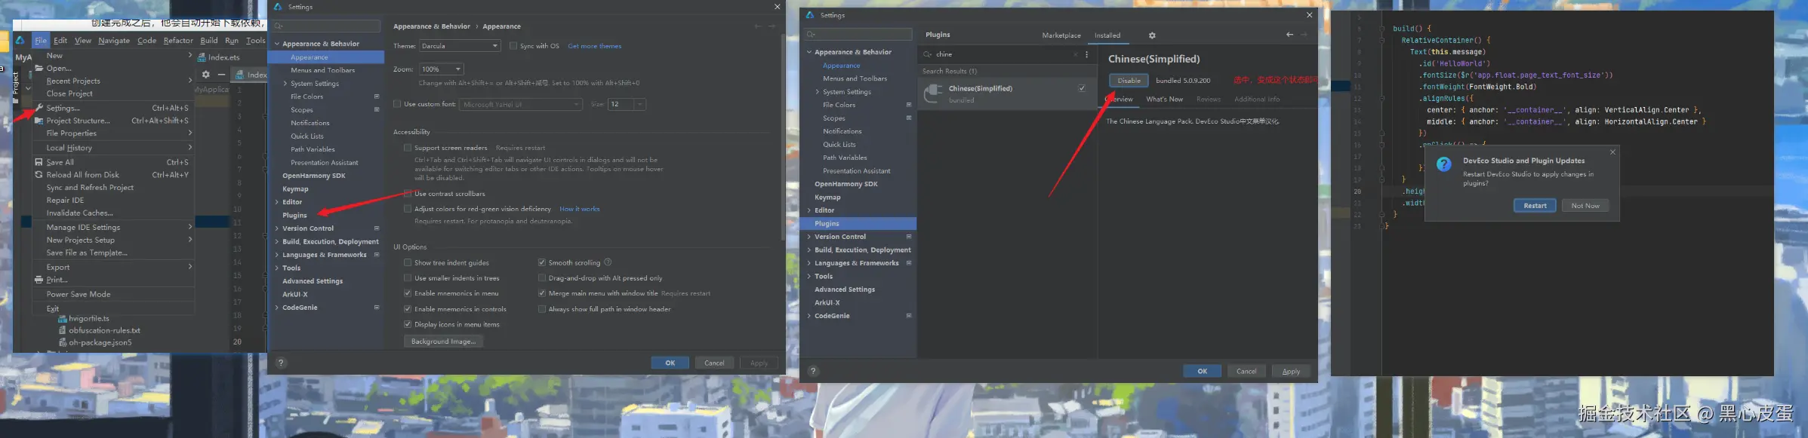This screenshot has height=438, width=1808.
Task: Check Adjust colors for red-green vision deficiency
Action: [x=408, y=209]
